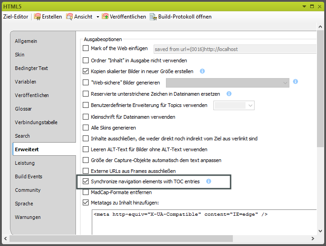Open the Bedingter Text tab
The image size is (326, 246).
pyautogui.click(x=31, y=68)
